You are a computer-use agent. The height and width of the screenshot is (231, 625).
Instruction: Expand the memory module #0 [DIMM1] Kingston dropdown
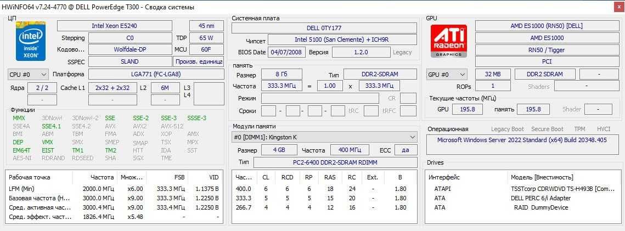click(x=324, y=137)
